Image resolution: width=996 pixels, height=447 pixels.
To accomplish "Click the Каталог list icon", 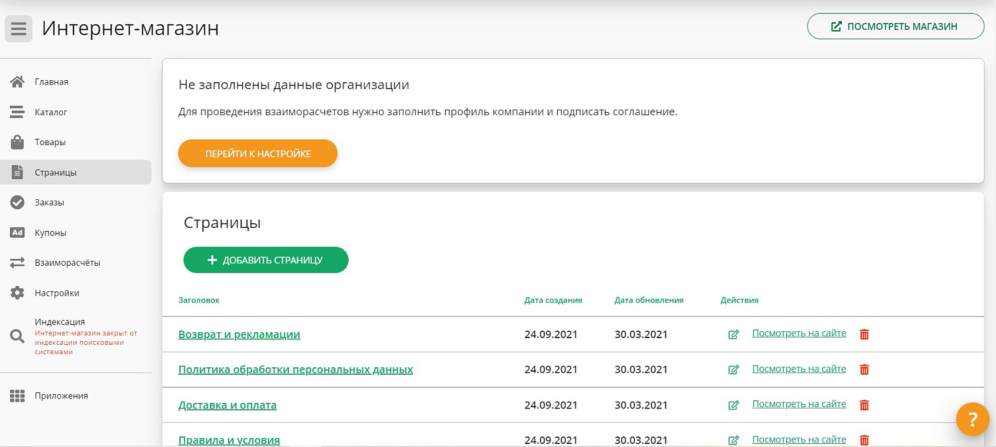I will 17,112.
